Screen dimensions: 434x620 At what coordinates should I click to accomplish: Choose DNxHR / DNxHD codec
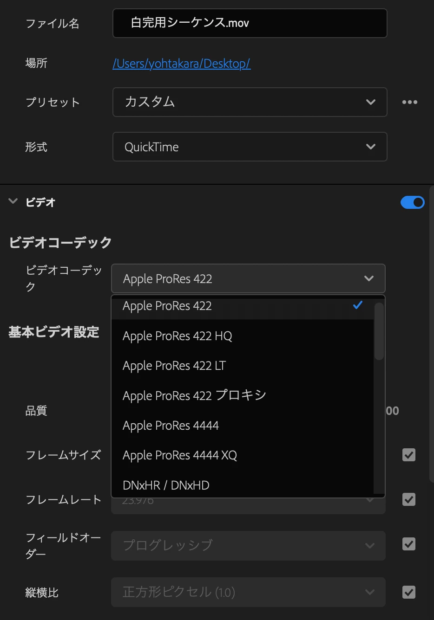pyautogui.click(x=243, y=485)
